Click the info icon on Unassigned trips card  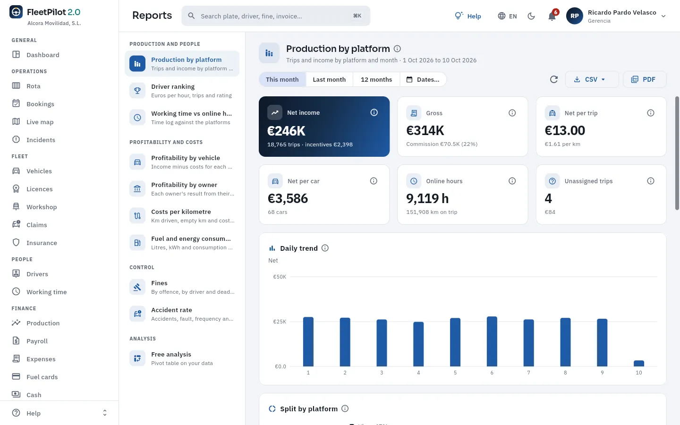pyautogui.click(x=651, y=181)
